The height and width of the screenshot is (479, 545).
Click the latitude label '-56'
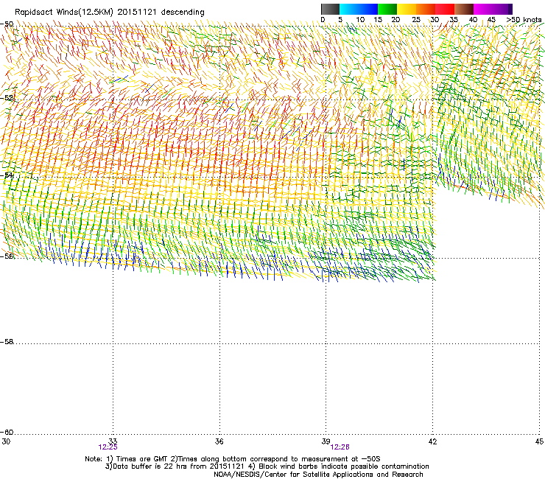click(7, 256)
